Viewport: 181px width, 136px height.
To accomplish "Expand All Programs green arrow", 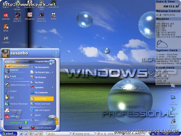I will pos(26,123).
